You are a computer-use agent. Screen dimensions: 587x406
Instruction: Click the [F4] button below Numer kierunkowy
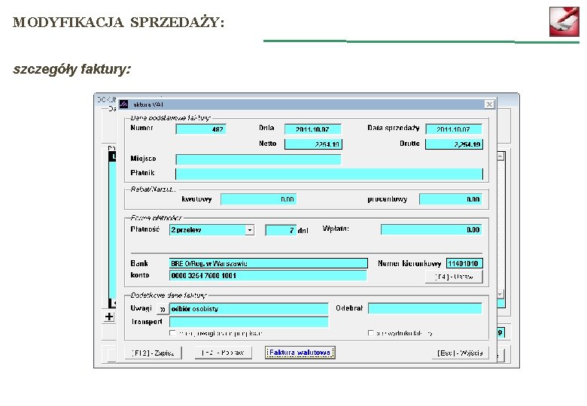pos(454,277)
